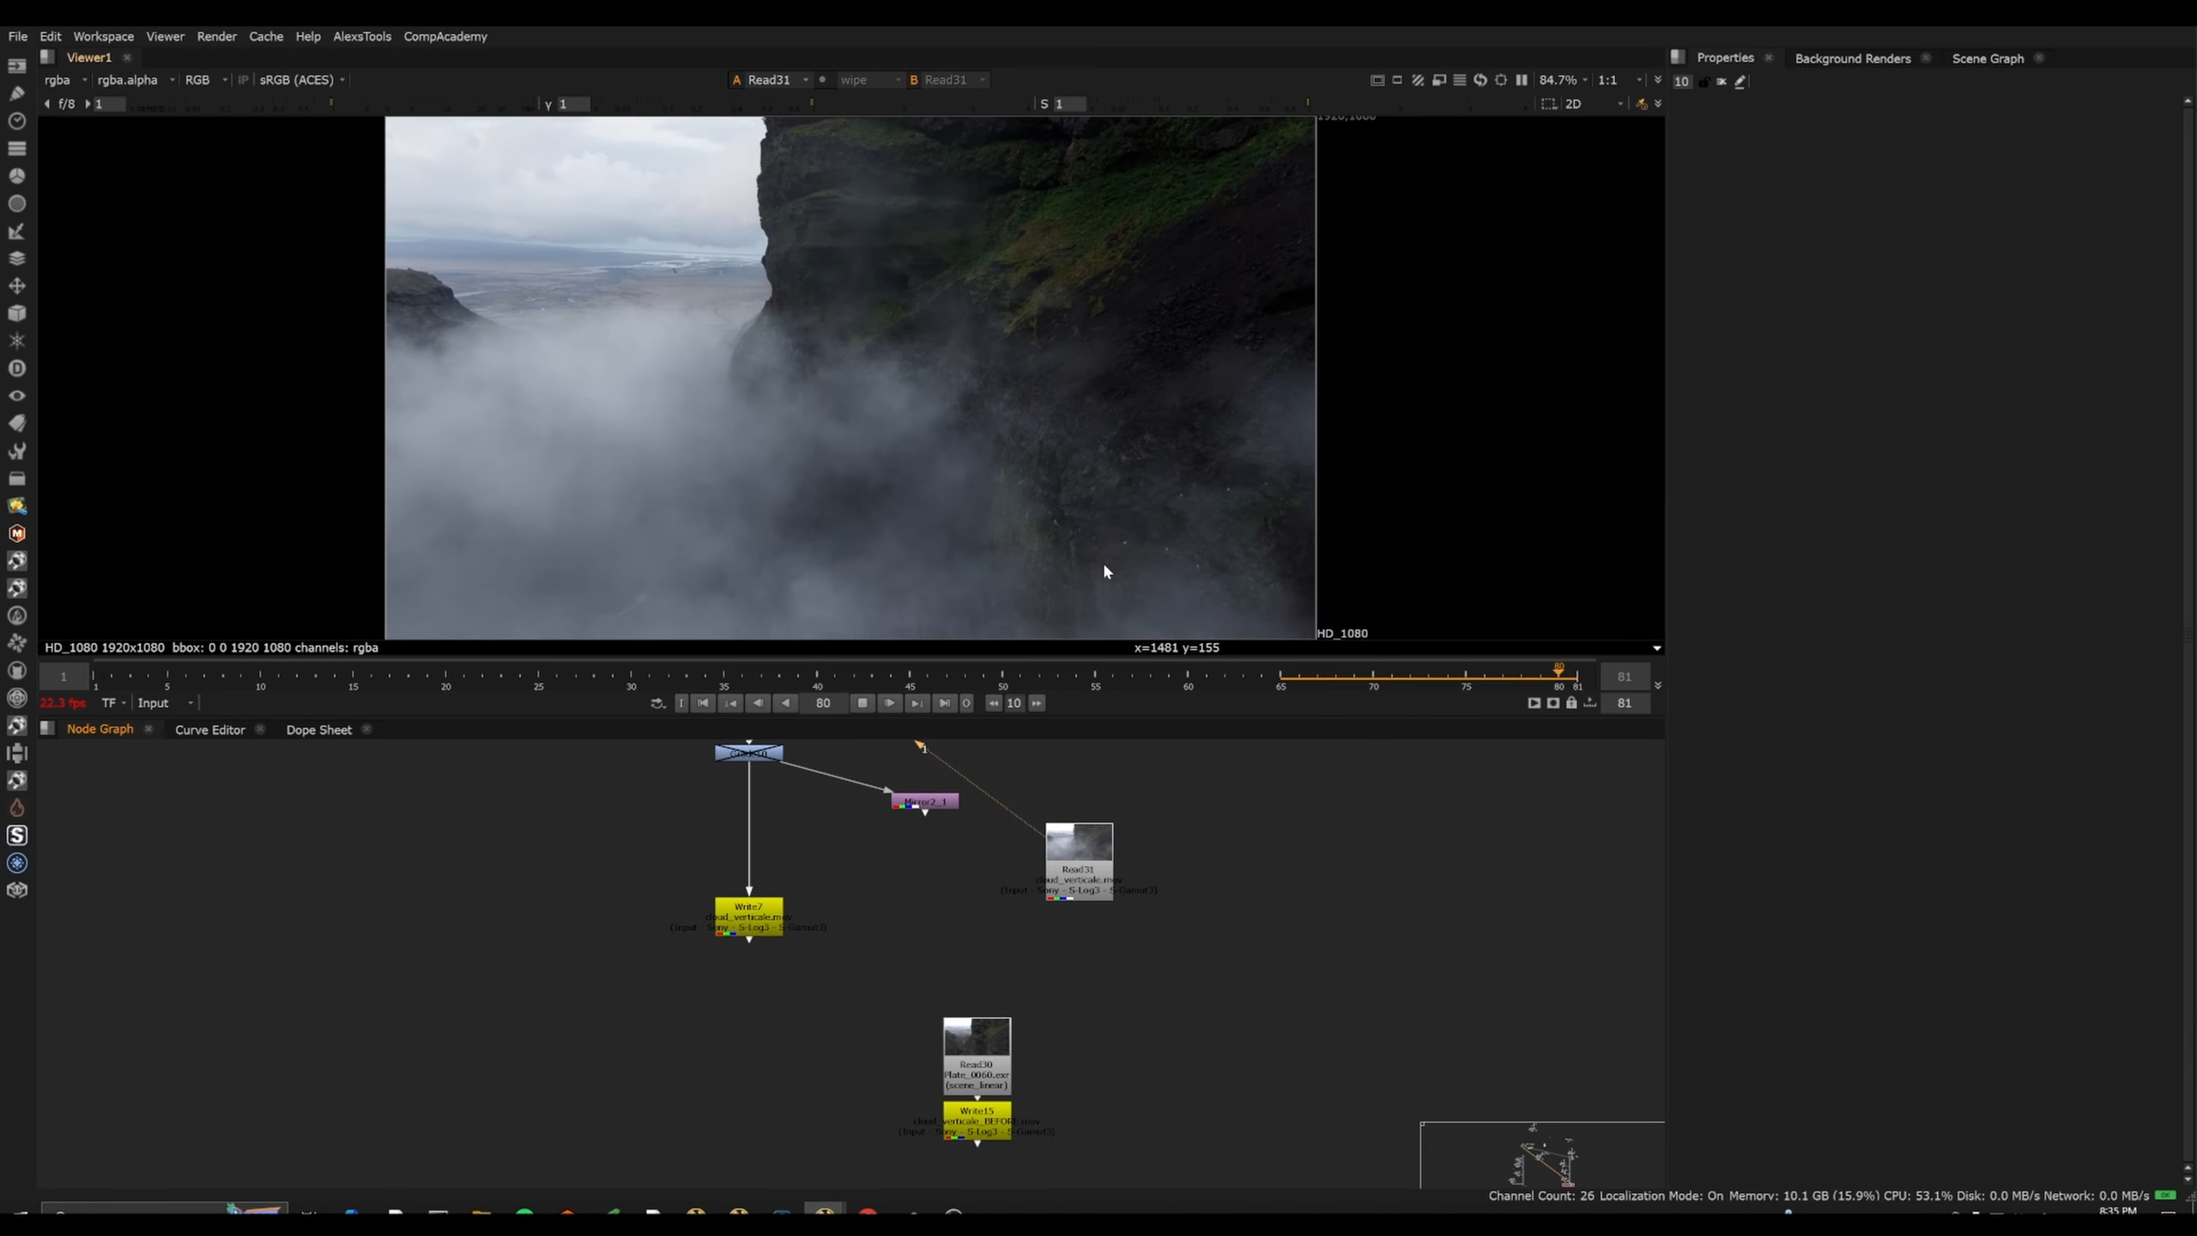Screen dimensions: 2197x1236
Task: Pause the viewer with the pause icon
Action: [x=1522, y=80]
